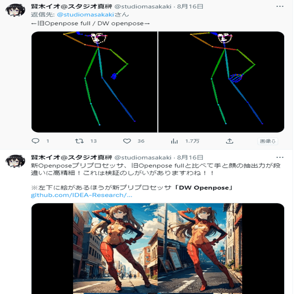294x294 pixels.
Task: Open the github.com/IDEA-Research link
Action: pyautogui.click(x=81, y=195)
